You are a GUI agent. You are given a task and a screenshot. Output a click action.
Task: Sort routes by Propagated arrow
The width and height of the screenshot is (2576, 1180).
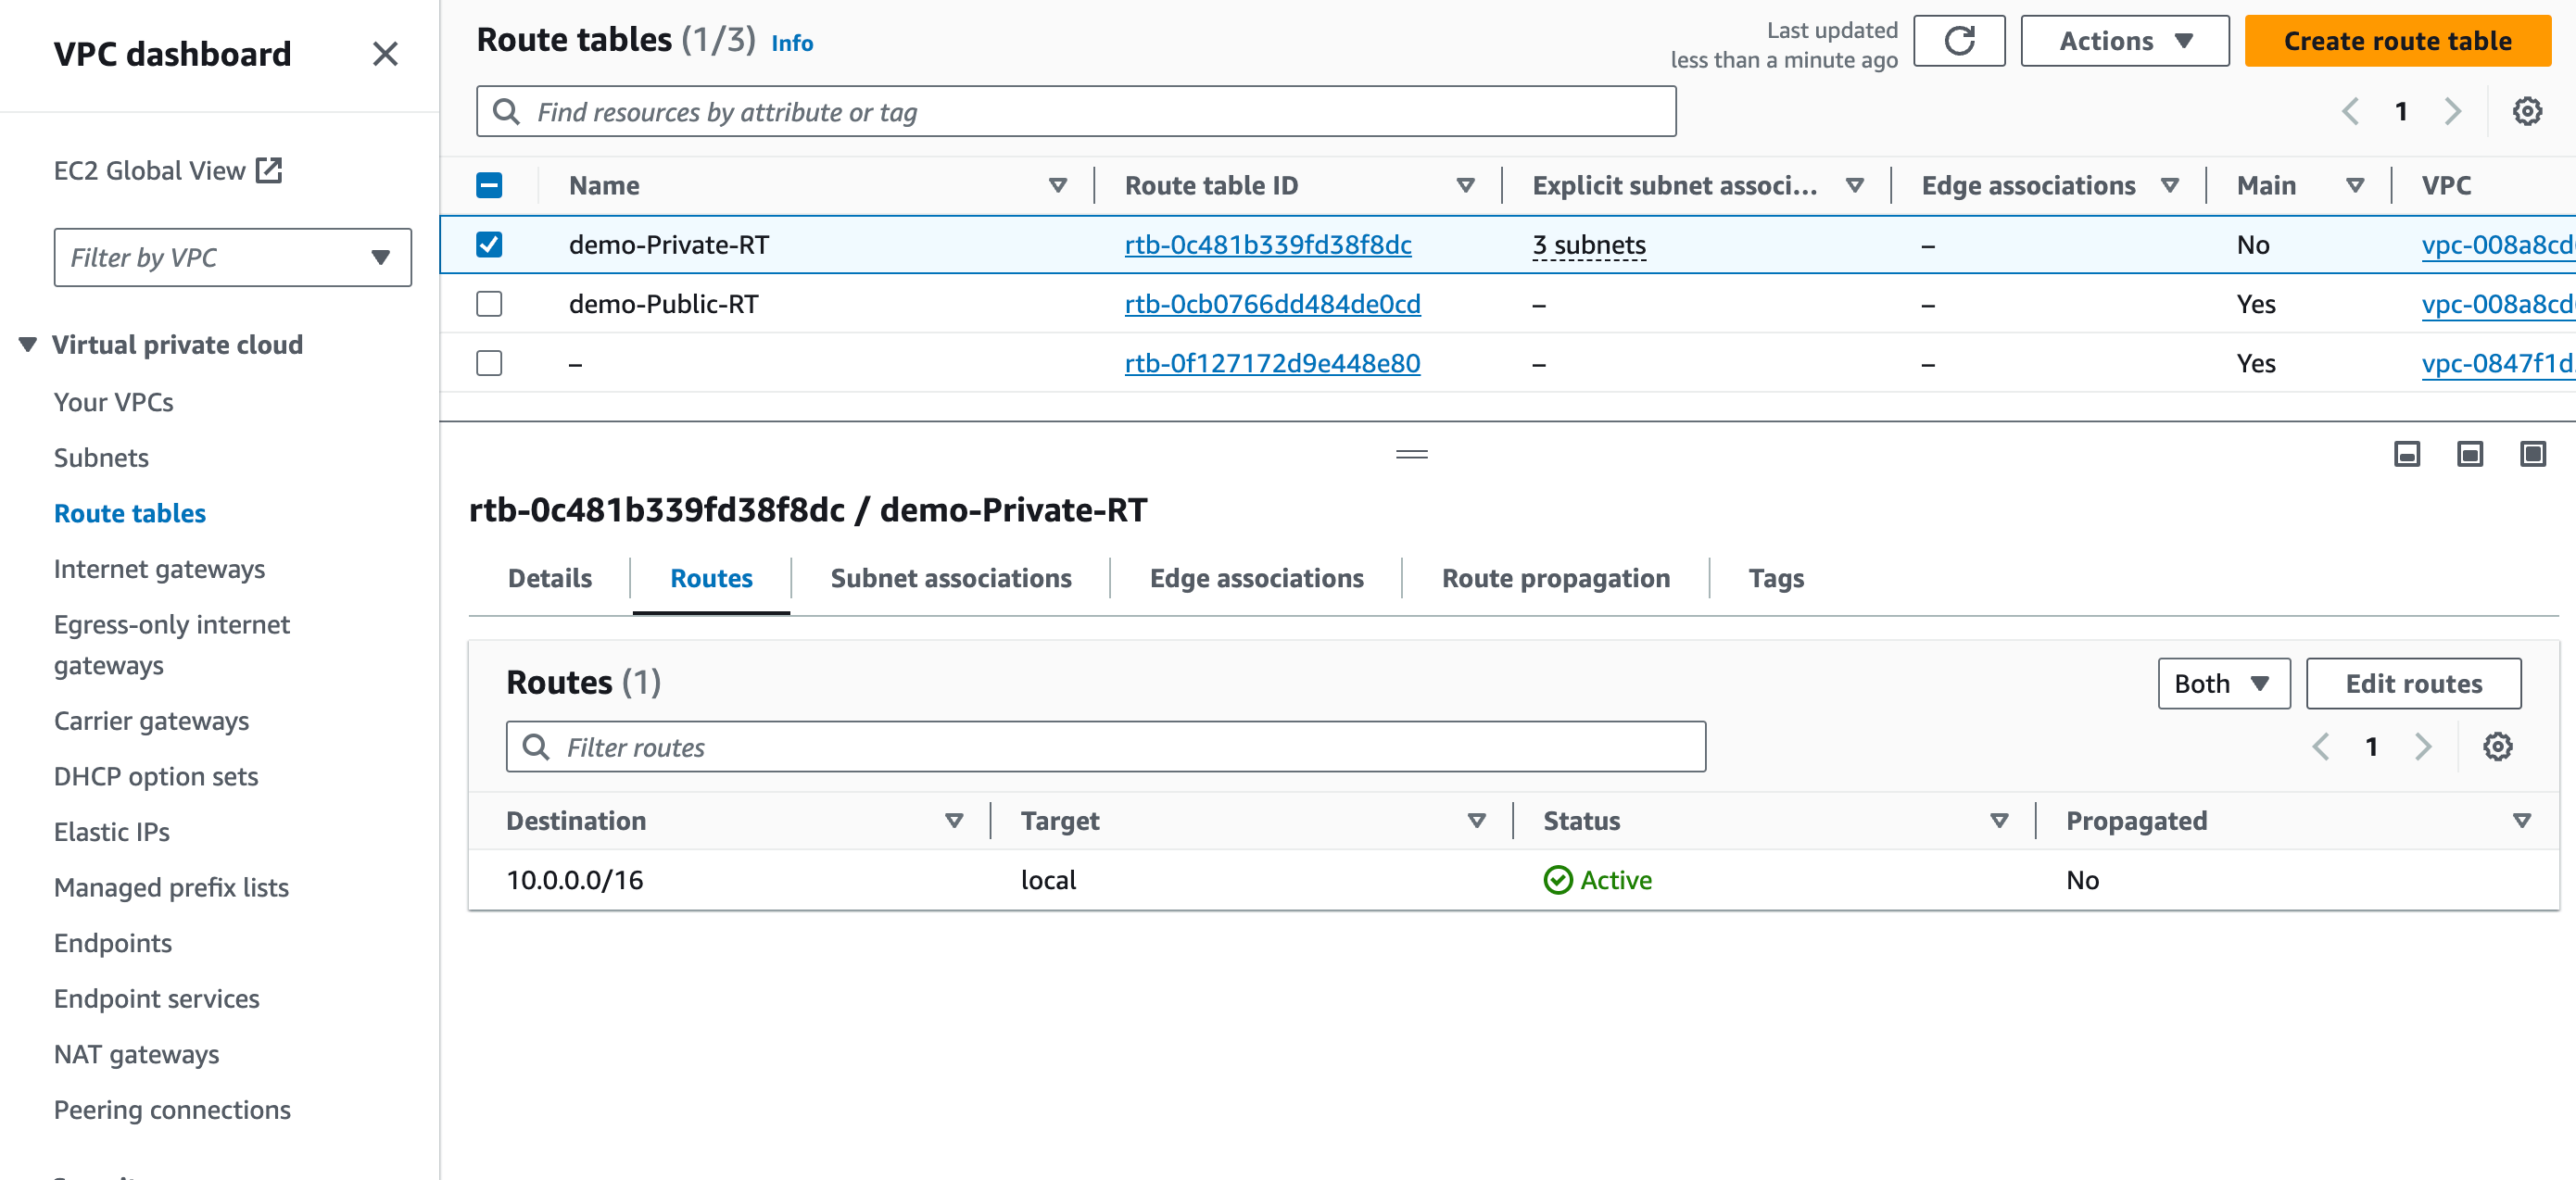[x=2521, y=821]
